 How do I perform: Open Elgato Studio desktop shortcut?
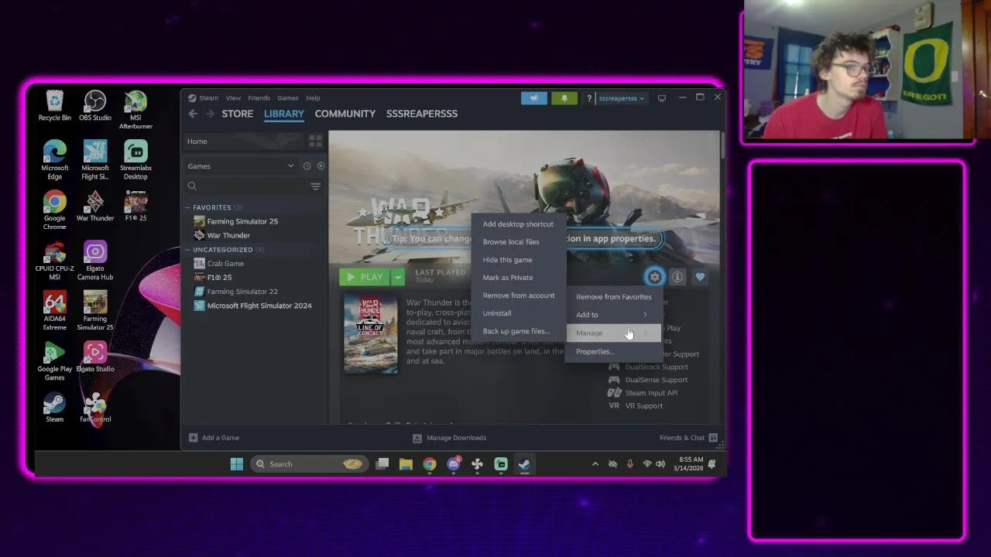click(x=95, y=357)
